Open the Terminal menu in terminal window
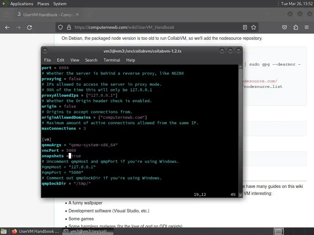This screenshot has width=314, height=235. click(112, 60)
